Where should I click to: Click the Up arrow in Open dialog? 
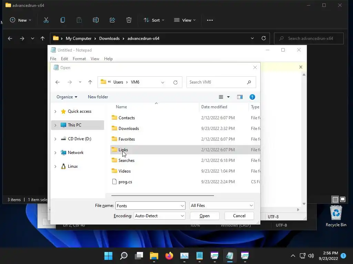(90, 82)
